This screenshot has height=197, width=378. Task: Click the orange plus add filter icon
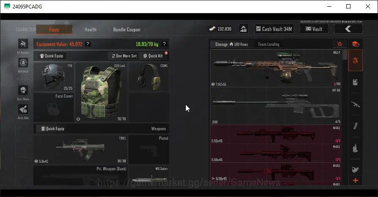[356, 180]
